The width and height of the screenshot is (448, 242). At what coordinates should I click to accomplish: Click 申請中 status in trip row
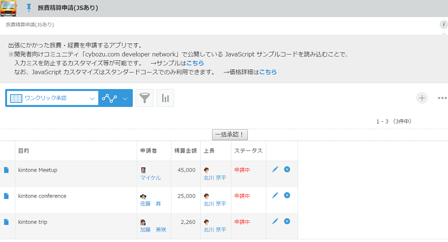click(x=243, y=222)
